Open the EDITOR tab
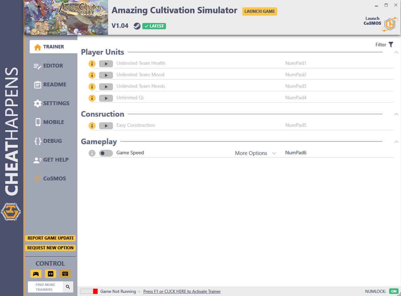401x296 pixels. [x=48, y=66]
